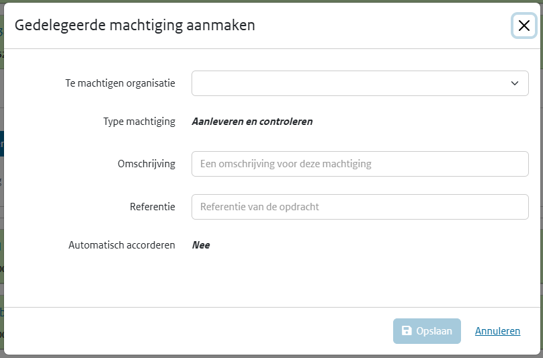This screenshot has height=358, width=543.
Task: Click the "Referentie" field label
Action: [153, 207]
